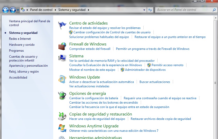Expand the address bar history dropdown
The image size is (218, 139).
pos(144,10)
